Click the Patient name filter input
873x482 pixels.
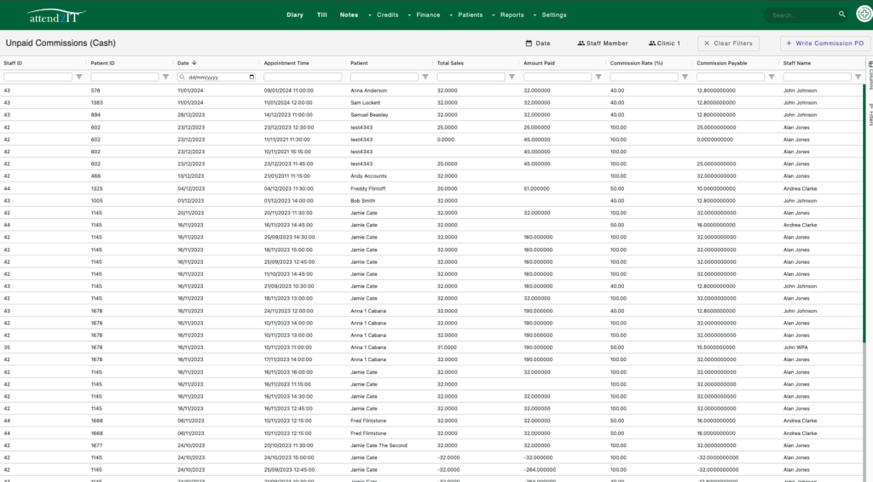pos(384,77)
